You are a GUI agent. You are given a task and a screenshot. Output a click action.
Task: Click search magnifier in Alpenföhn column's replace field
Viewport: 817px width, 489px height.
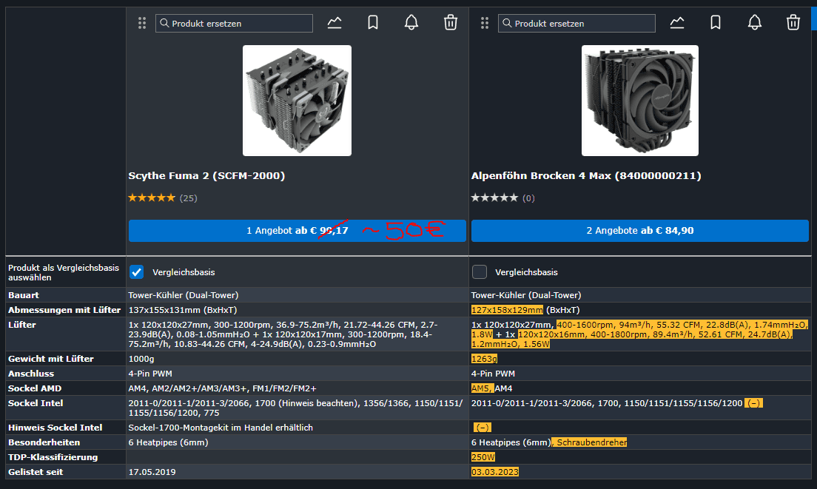pos(507,23)
